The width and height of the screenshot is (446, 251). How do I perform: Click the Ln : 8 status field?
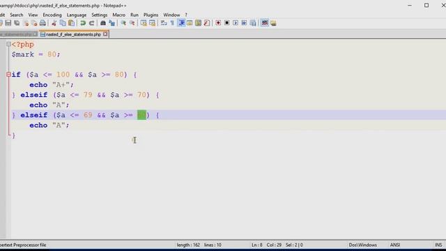[257, 245]
